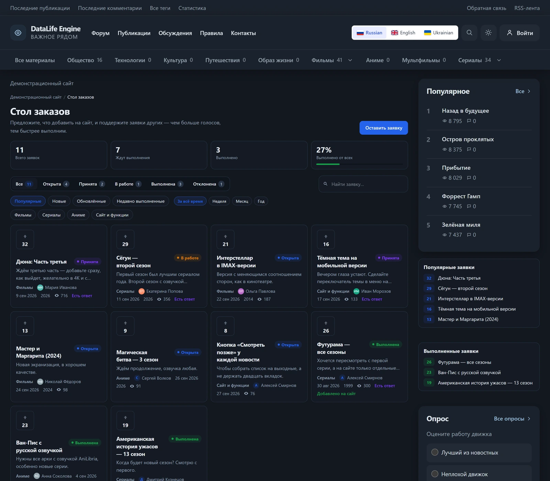Upvote Кнопка «Смотреть позже» request arrow

225,326
